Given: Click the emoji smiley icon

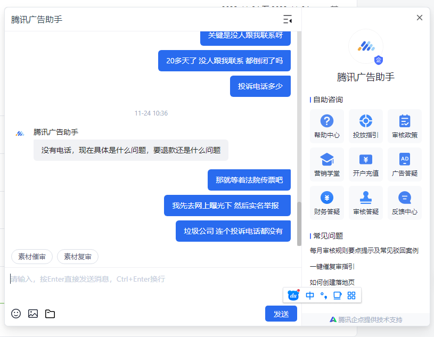Looking at the screenshot, I should coord(16,314).
